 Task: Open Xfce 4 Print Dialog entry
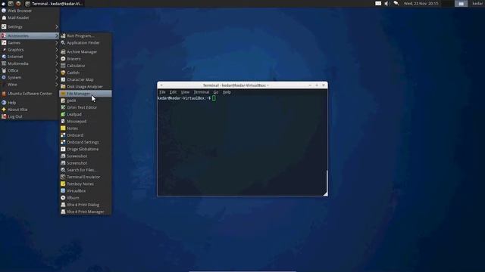(86, 205)
